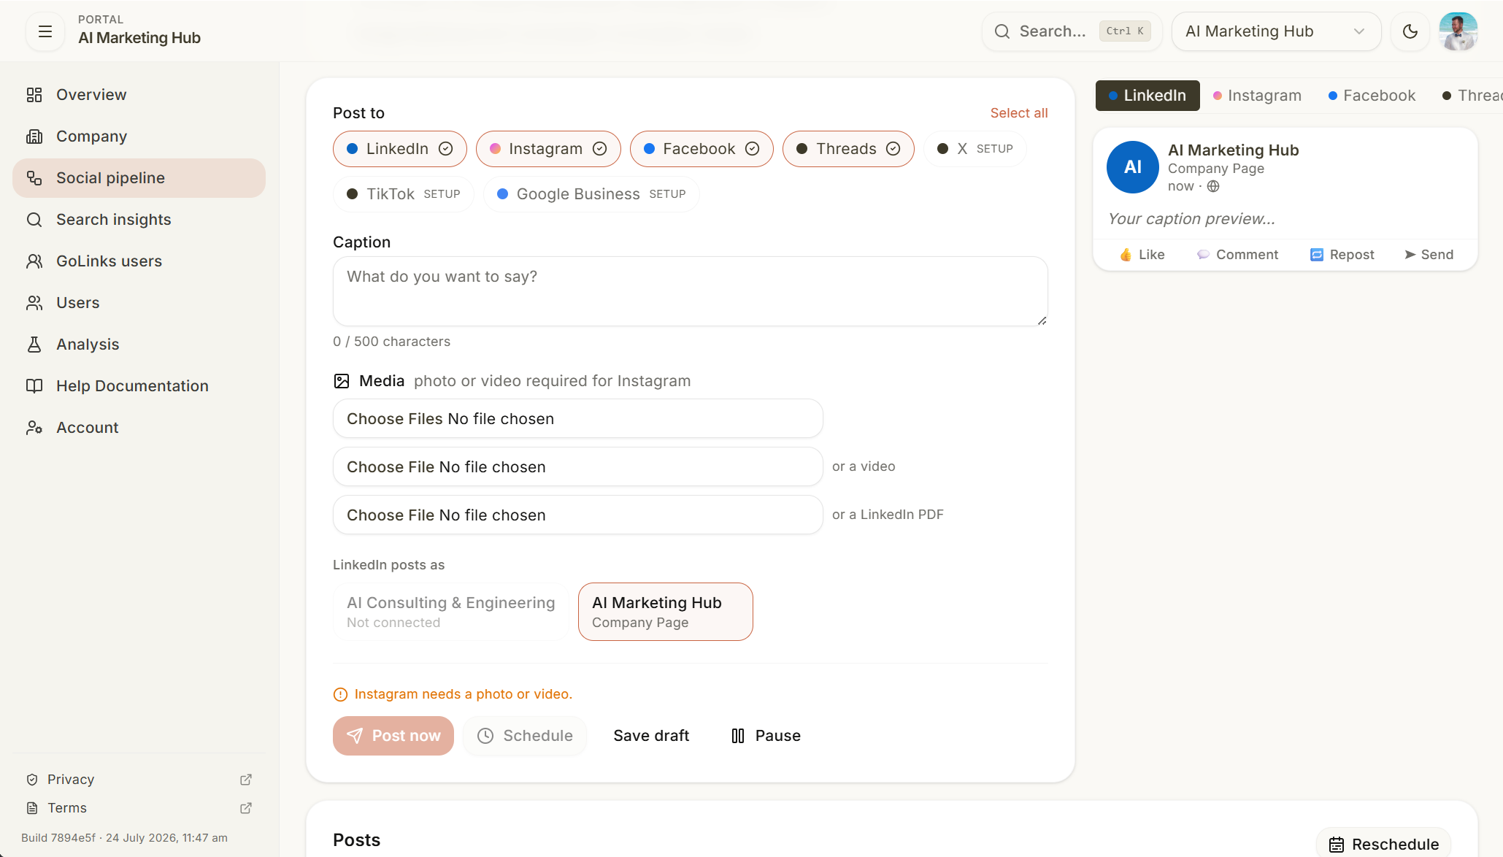1503x857 pixels.
Task: Switch preview to LinkedIn tab
Action: click(1148, 96)
